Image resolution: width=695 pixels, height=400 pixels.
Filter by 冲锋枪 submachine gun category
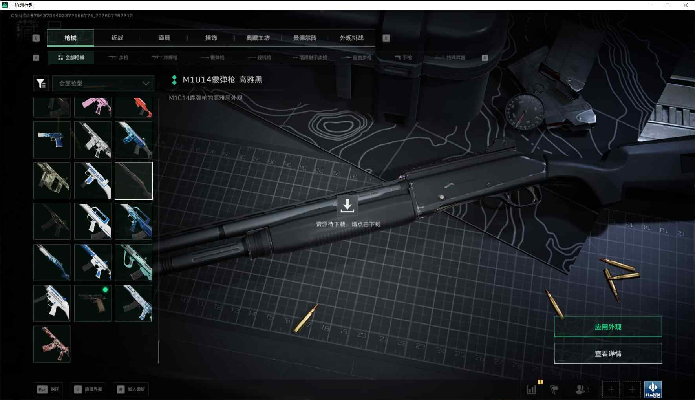click(x=165, y=57)
